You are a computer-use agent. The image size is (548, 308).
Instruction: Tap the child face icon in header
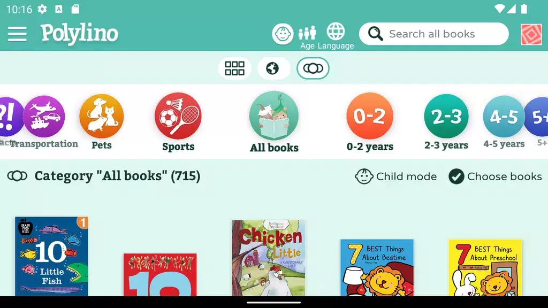[x=283, y=34]
